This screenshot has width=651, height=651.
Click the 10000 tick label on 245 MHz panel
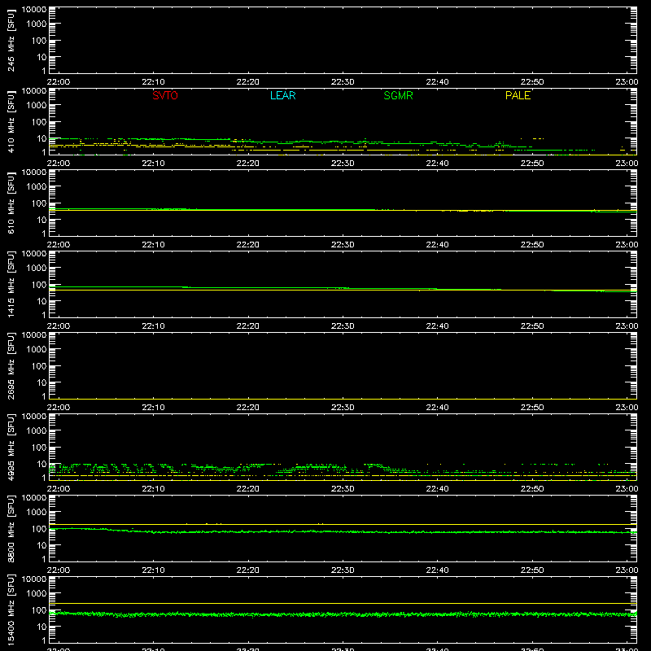(x=34, y=10)
